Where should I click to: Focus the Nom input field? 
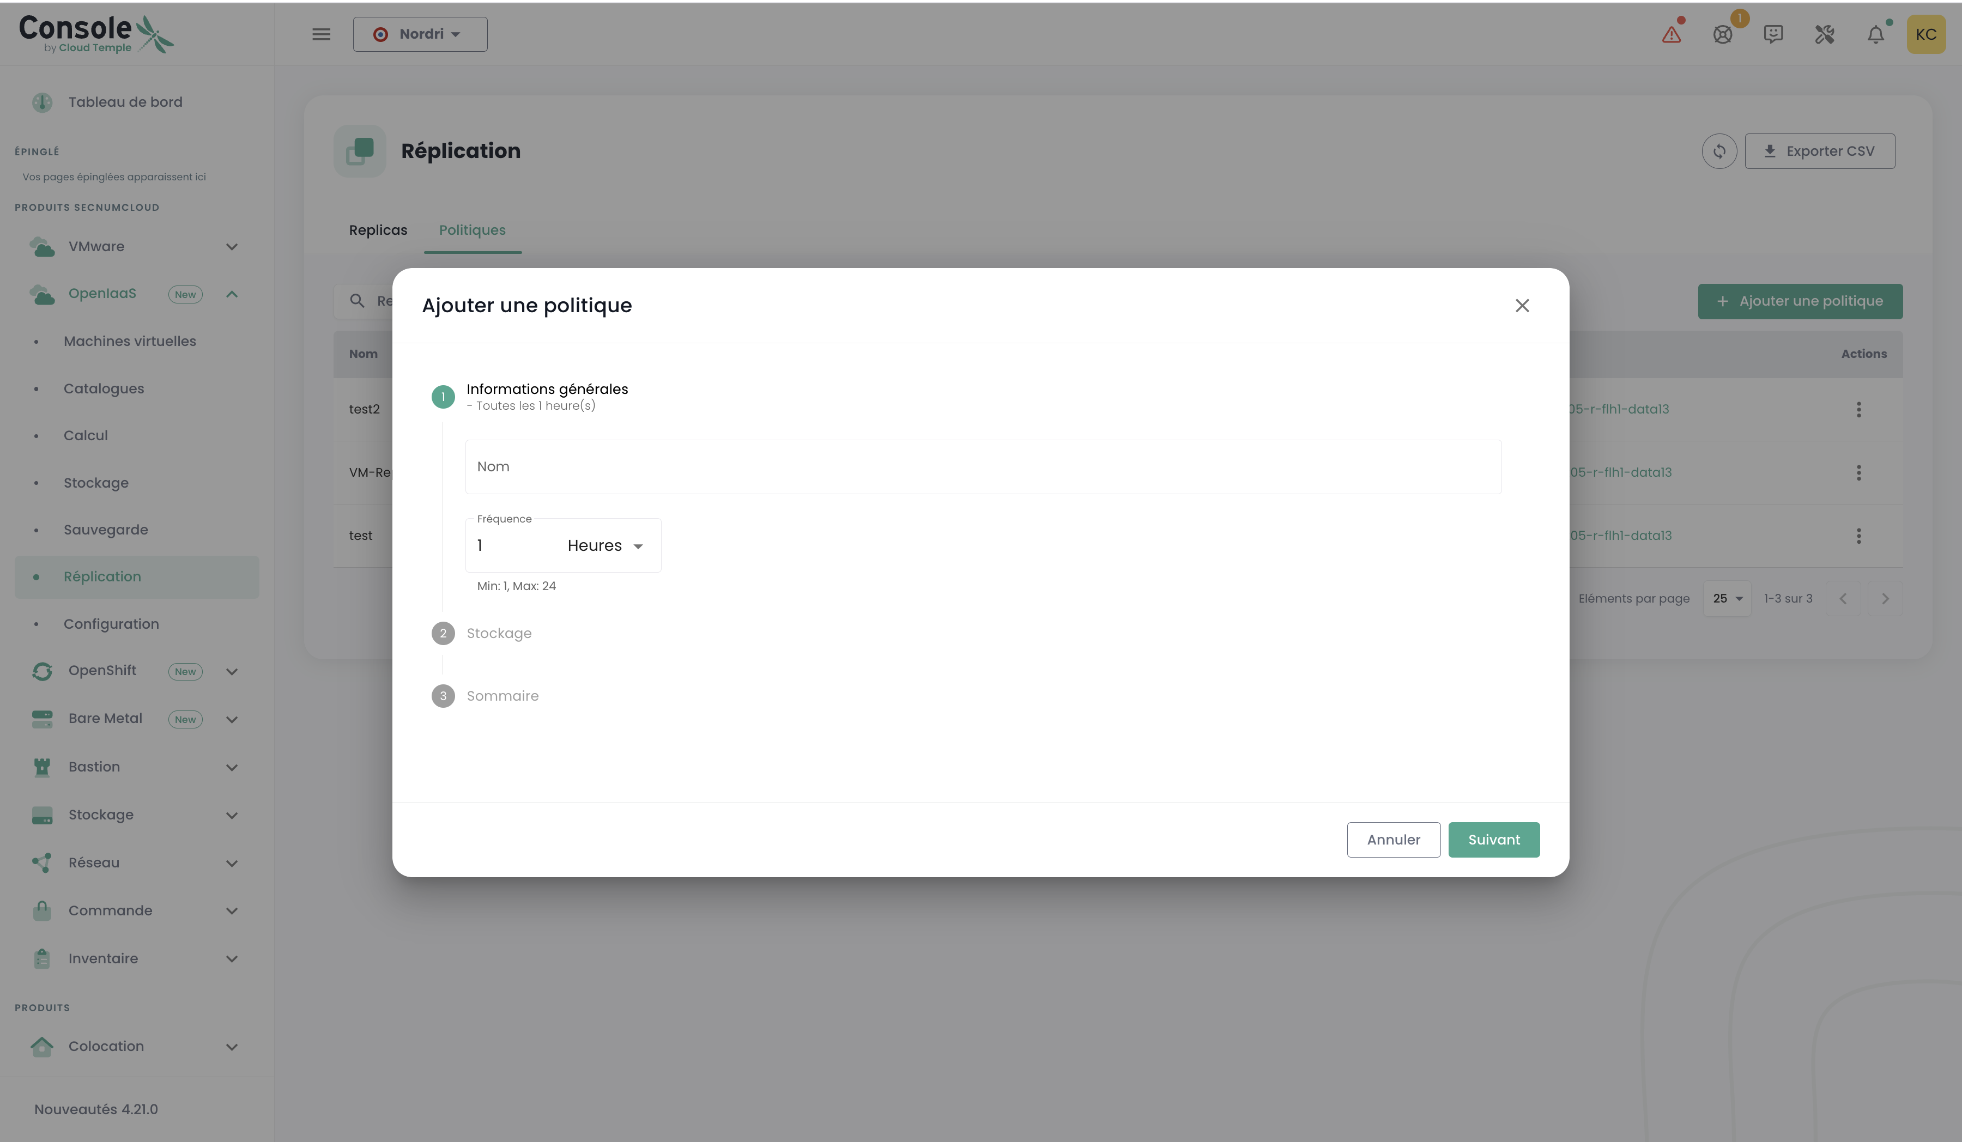click(x=983, y=466)
